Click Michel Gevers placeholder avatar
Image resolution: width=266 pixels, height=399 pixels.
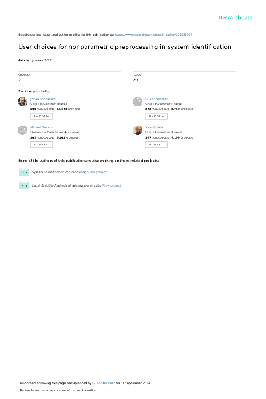(x=23, y=130)
